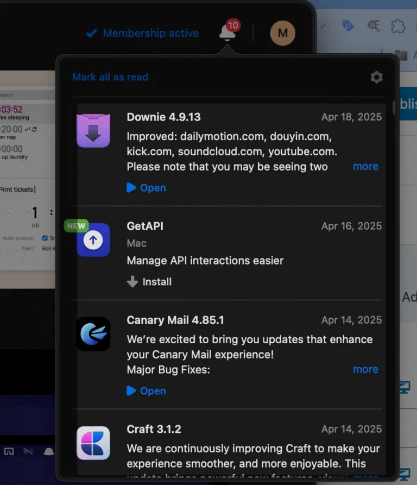Screen dimensions: 417x485
Task: Click the GetAPI app icon
Action: [x=93, y=240]
